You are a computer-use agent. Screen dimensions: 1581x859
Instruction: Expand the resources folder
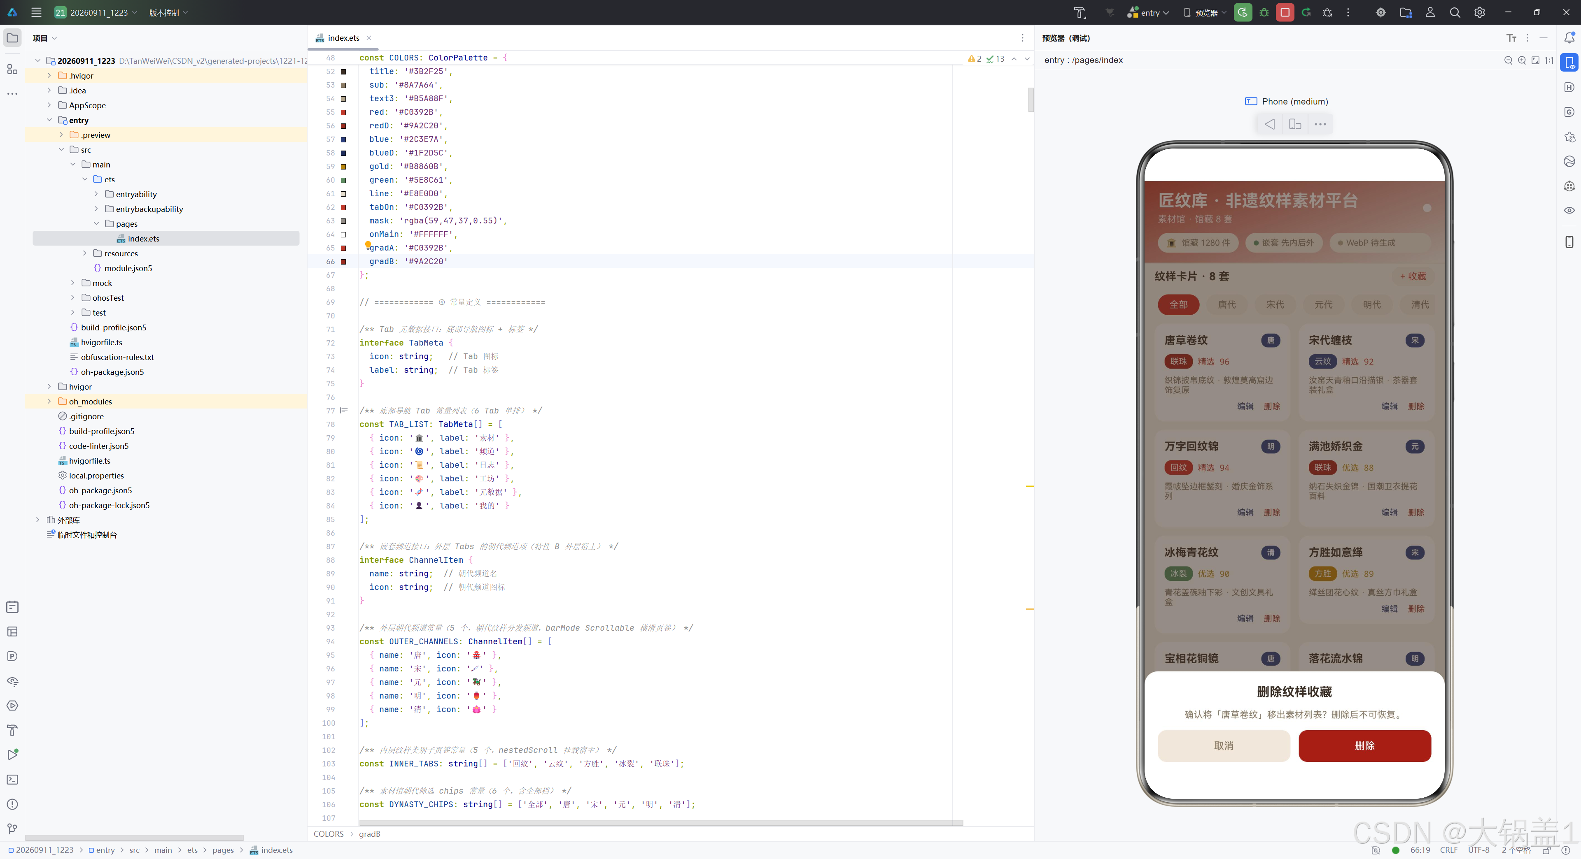[x=85, y=253]
